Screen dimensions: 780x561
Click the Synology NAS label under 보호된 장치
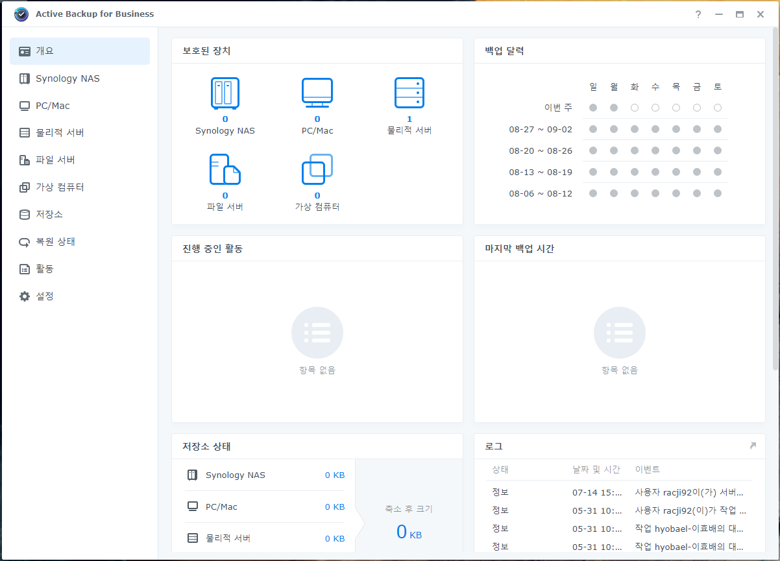click(225, 130)
